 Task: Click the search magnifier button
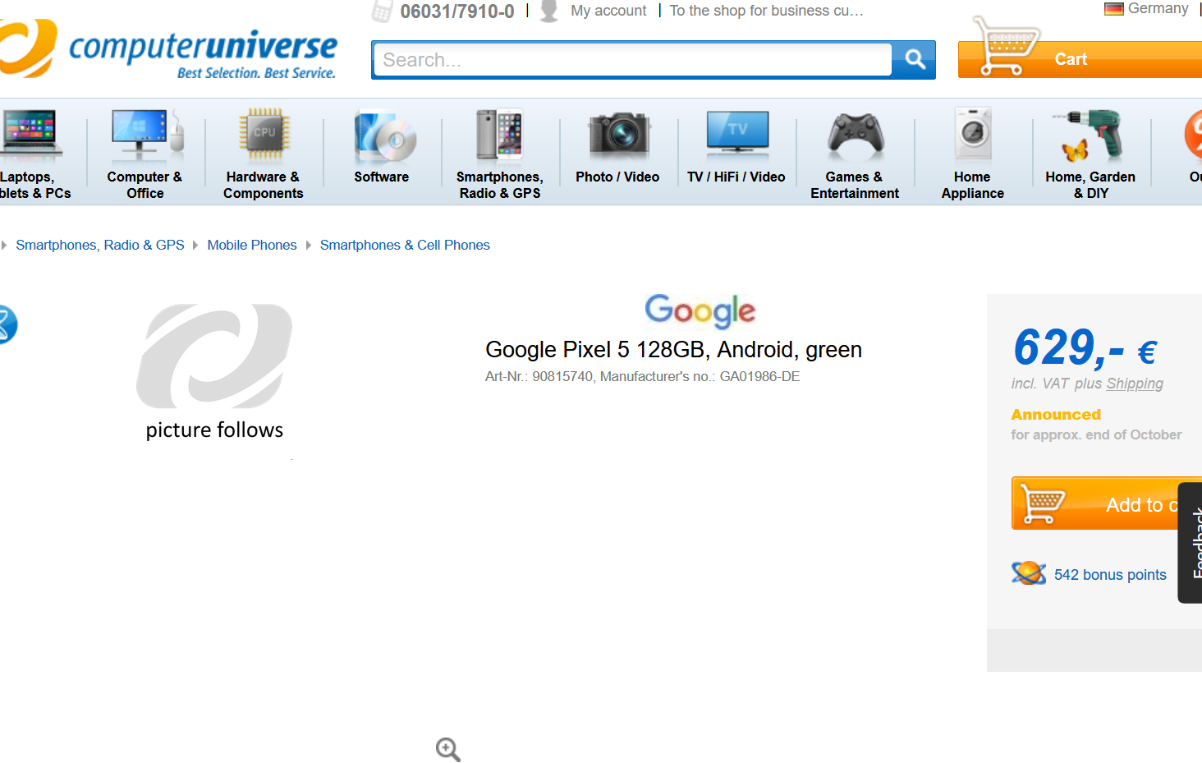[915, 59]
